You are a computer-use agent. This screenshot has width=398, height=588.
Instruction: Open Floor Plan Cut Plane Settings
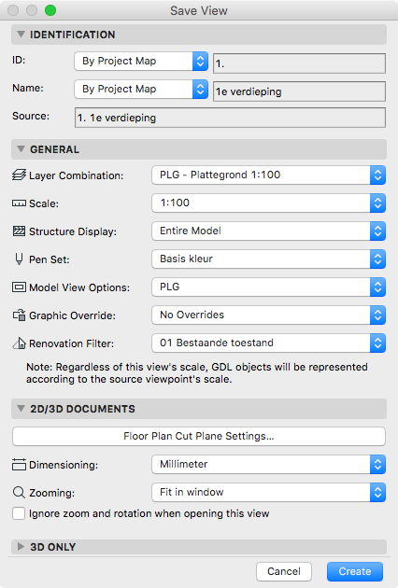click(x=199, y=436)
